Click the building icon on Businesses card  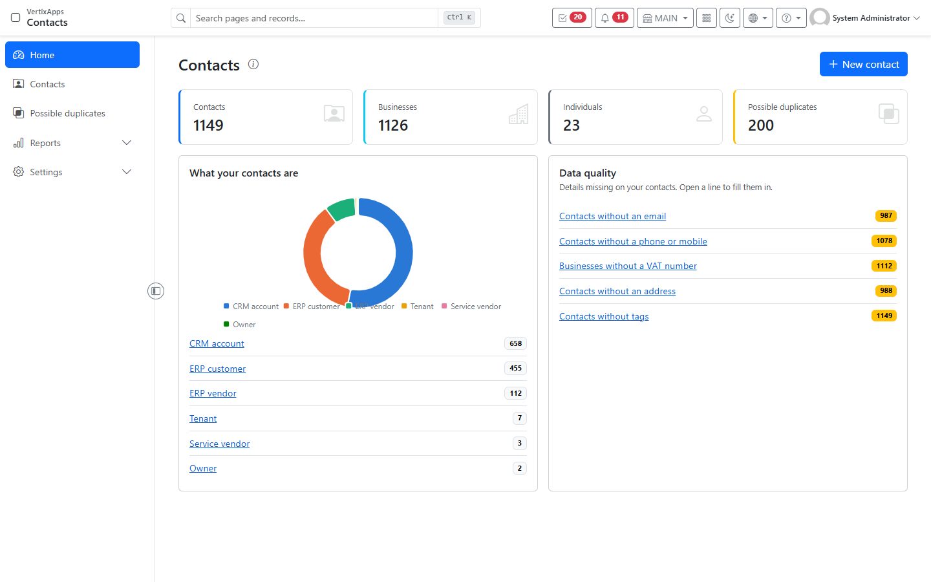tap(519, 114)
